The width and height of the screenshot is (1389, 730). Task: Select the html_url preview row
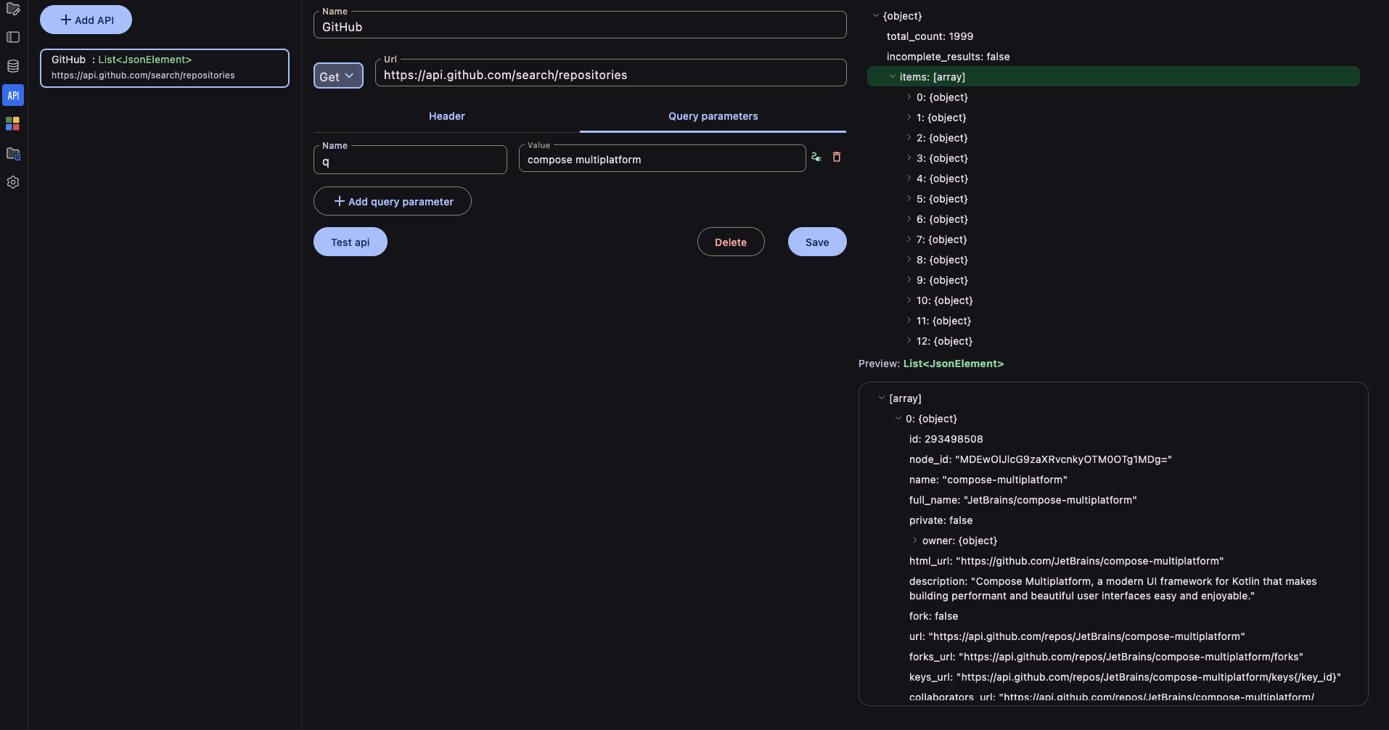click(x=1066, y=561)
